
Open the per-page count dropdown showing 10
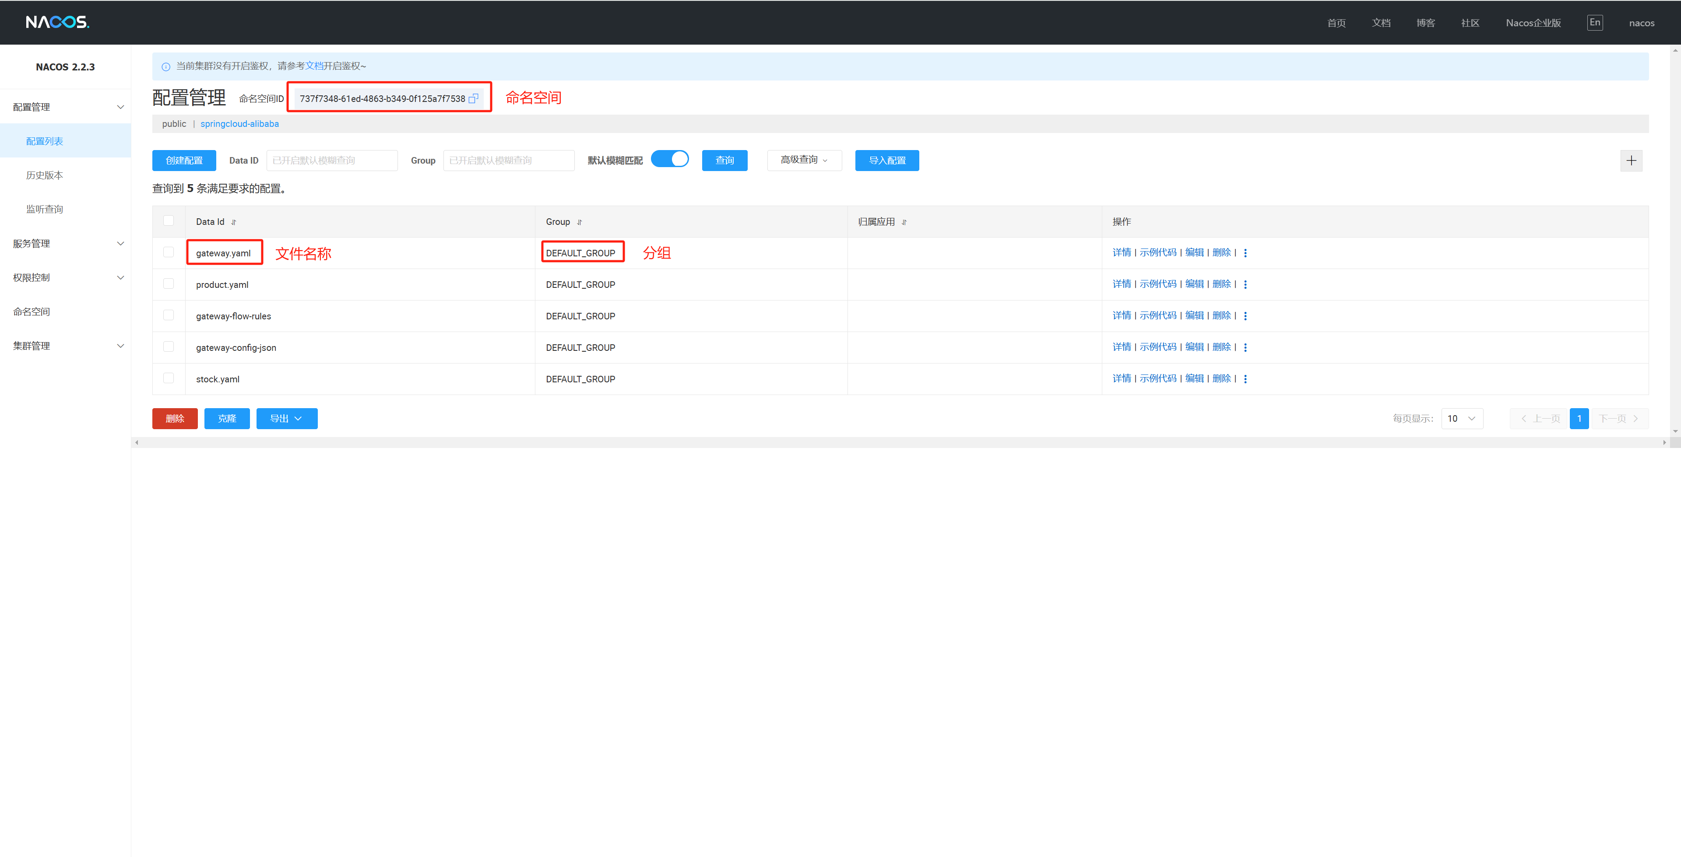coord(1462,419)
